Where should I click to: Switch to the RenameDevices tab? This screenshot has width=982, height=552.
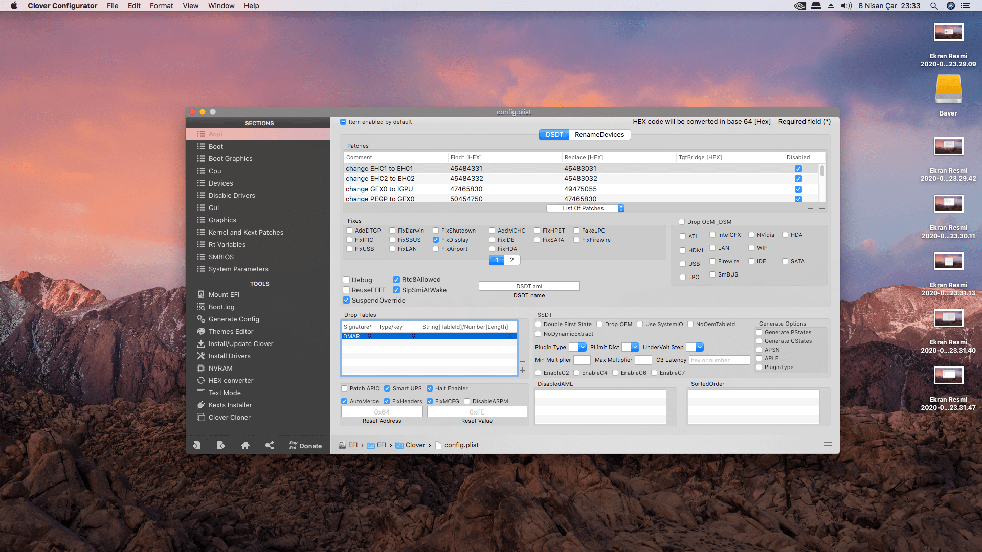point(599,134)
